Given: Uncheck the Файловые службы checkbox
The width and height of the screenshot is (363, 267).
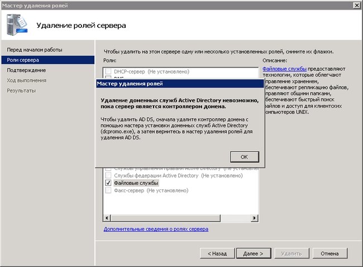Looking at the screenshot, I should (x=108, y=183).
